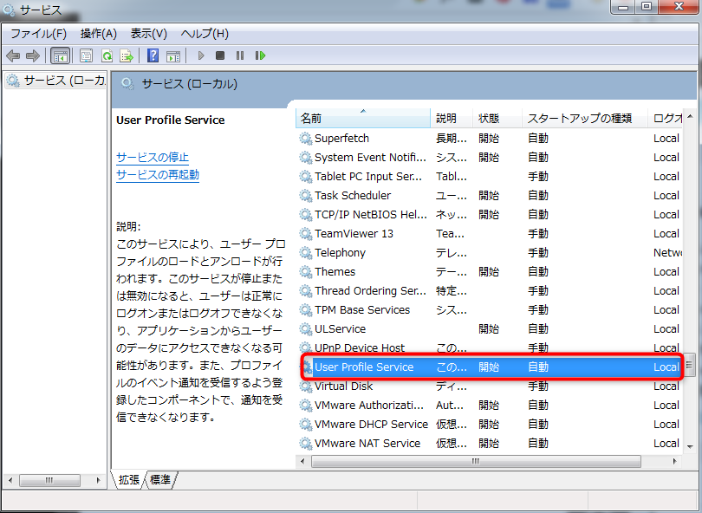Click the gear icon beside TeamViewer 13
Image resolution: width=702 pixels, height=513 pixels.
(305, 234)
